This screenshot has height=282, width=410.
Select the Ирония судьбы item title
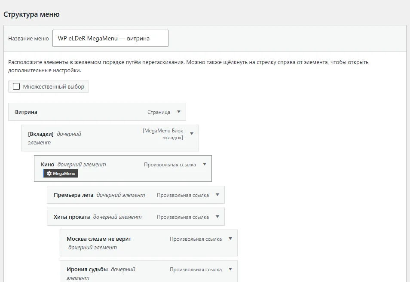coord(87,270)
